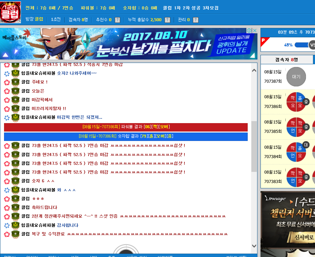The image size is (315, 257).
Task: Click the avatar beside '2천개 정산해주시면되세요' message
Action: [15, 216]
